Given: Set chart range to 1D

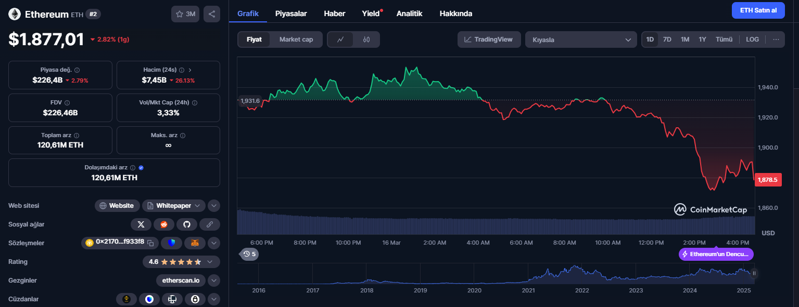Looking at the screenshot, I should pyautogui.click(x=650, y=39).
